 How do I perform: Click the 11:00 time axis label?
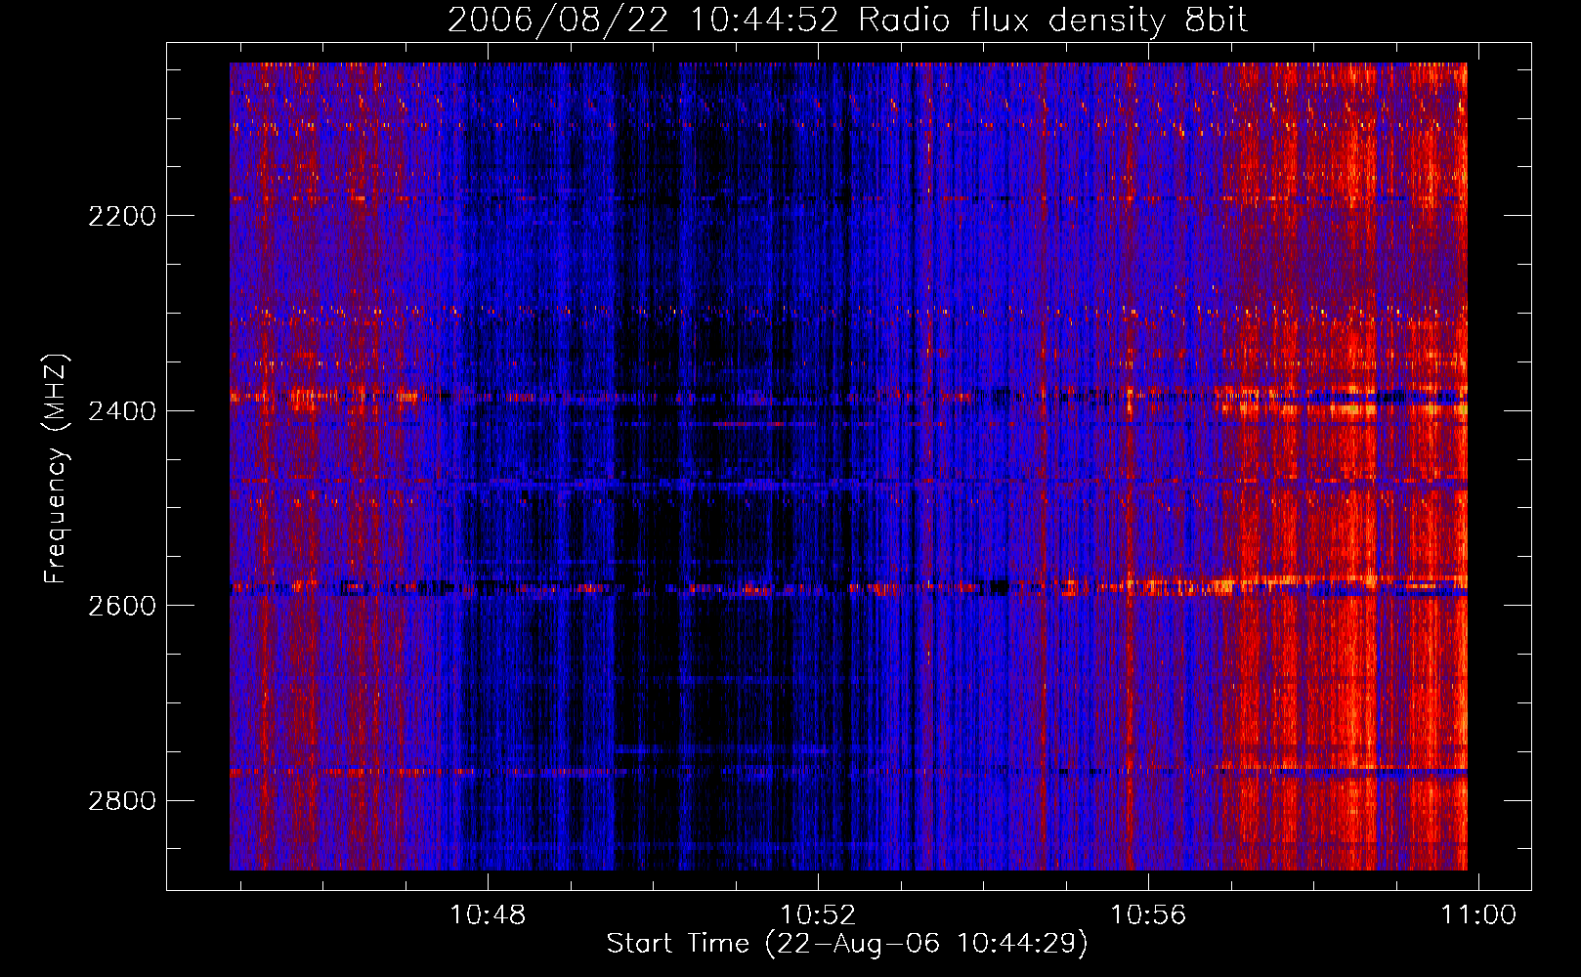click(x=1479, y=915)
